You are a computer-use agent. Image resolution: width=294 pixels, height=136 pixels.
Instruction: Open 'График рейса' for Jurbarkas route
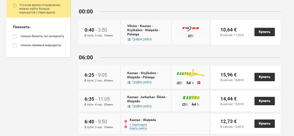(x=142, y=106)
